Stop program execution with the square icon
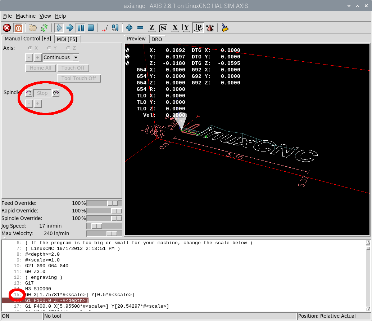This screenshot has width=372, height=321. click(x=91, y=28)
